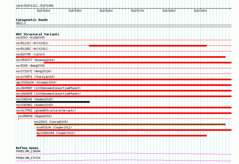Click ruler position 51871900
This screenshot has height=164, width=239.
coord(200,11)
